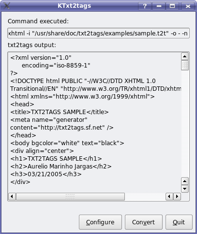Open the Configure dialog

[x=100, y=222]
